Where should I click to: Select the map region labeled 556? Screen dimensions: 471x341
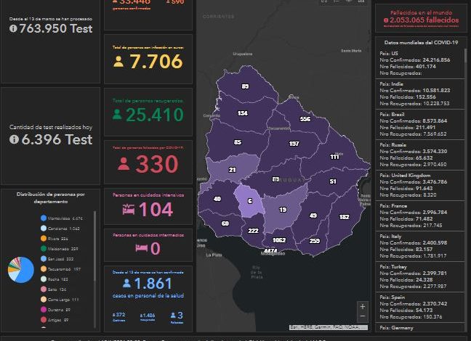click(x=305, y=119)
